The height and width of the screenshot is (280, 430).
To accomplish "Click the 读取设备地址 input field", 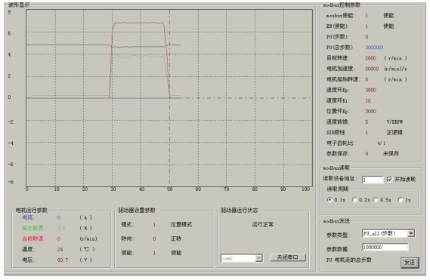I will (x=372, y=180).
